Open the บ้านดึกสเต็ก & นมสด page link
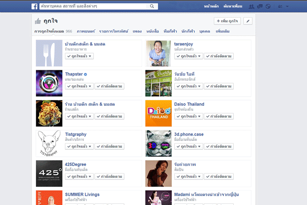307x205 pixels. [x=85, y=44]
